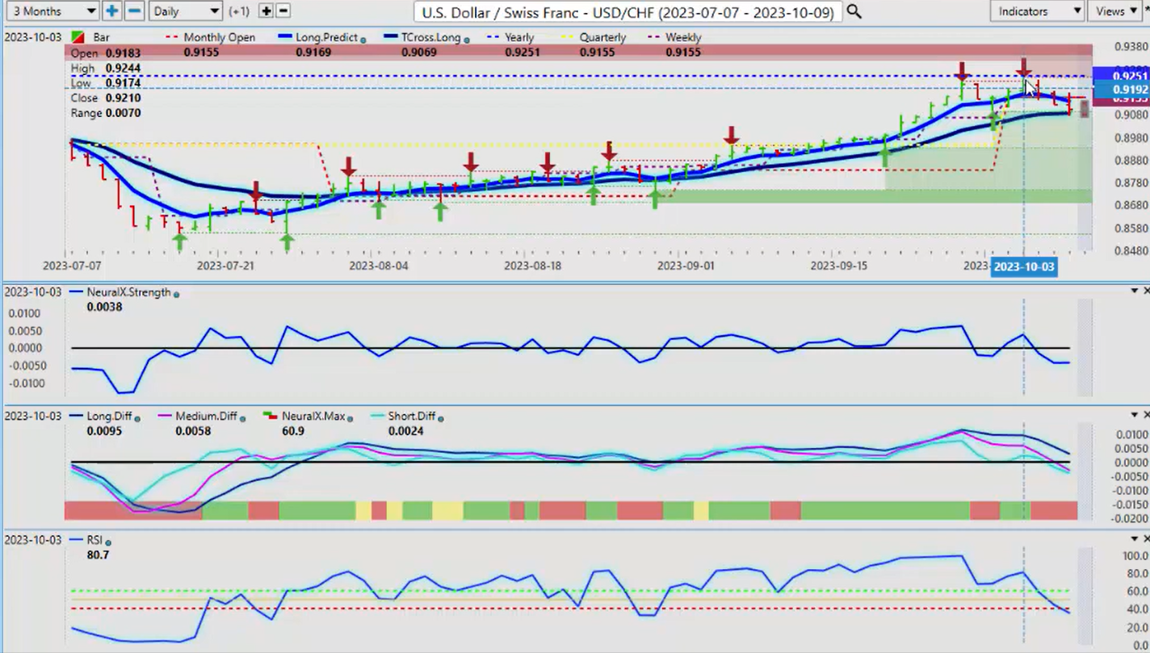Click the Close 0.9210 data readout

click(x=106, y=98)
